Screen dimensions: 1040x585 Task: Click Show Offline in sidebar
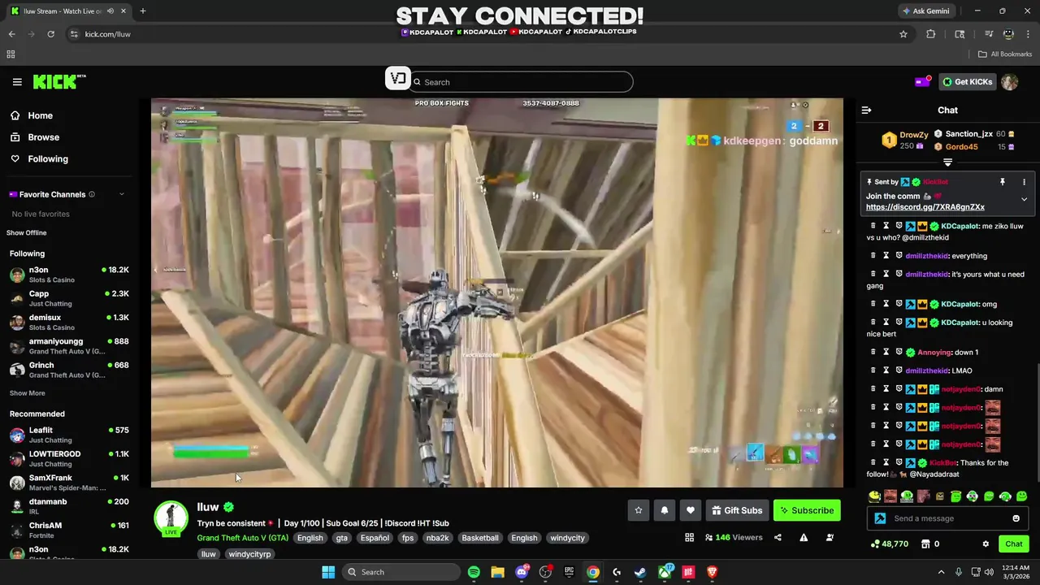click(x=27, y=233)
